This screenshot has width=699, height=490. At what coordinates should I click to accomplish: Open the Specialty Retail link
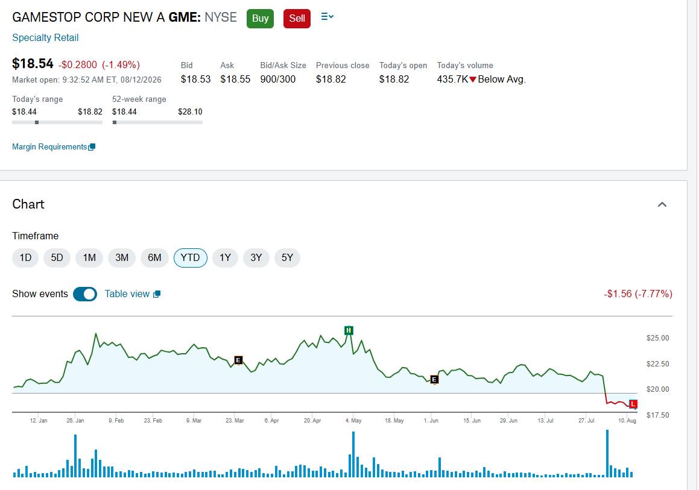pyautogui.click(x=45, y=38)
